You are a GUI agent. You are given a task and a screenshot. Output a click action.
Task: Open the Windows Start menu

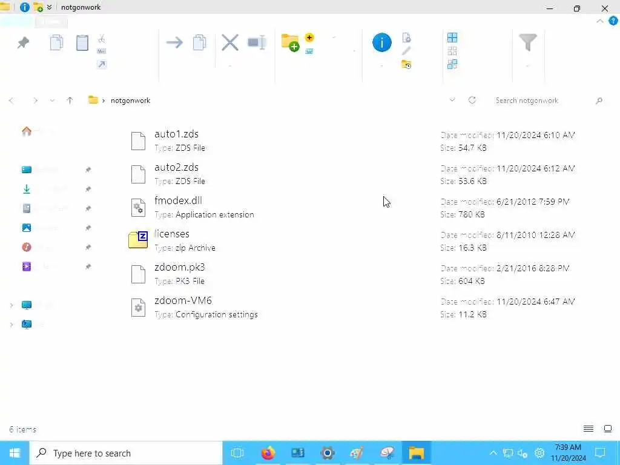pyautogui.click(x=15, y=453)
